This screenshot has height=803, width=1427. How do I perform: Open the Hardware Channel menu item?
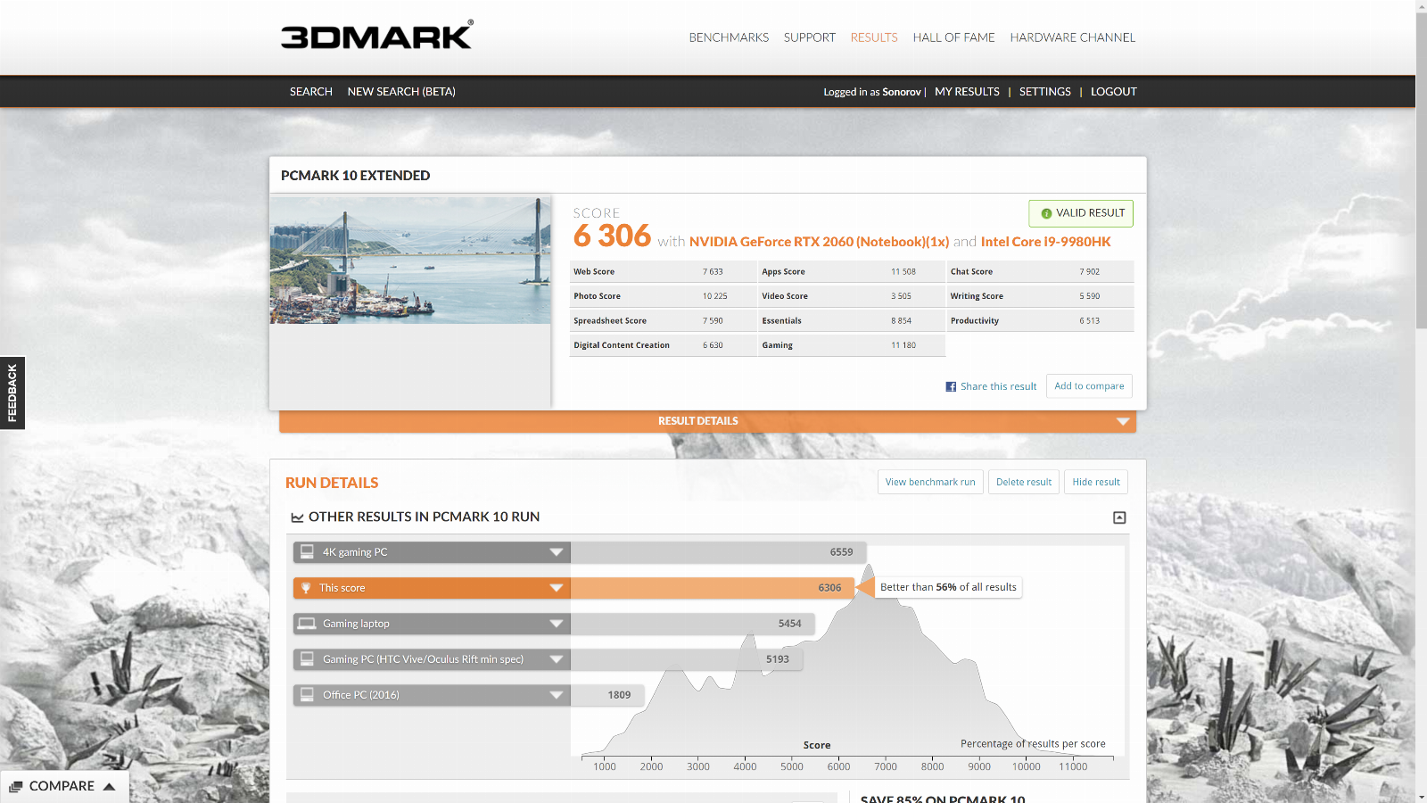pos(1072,37)
